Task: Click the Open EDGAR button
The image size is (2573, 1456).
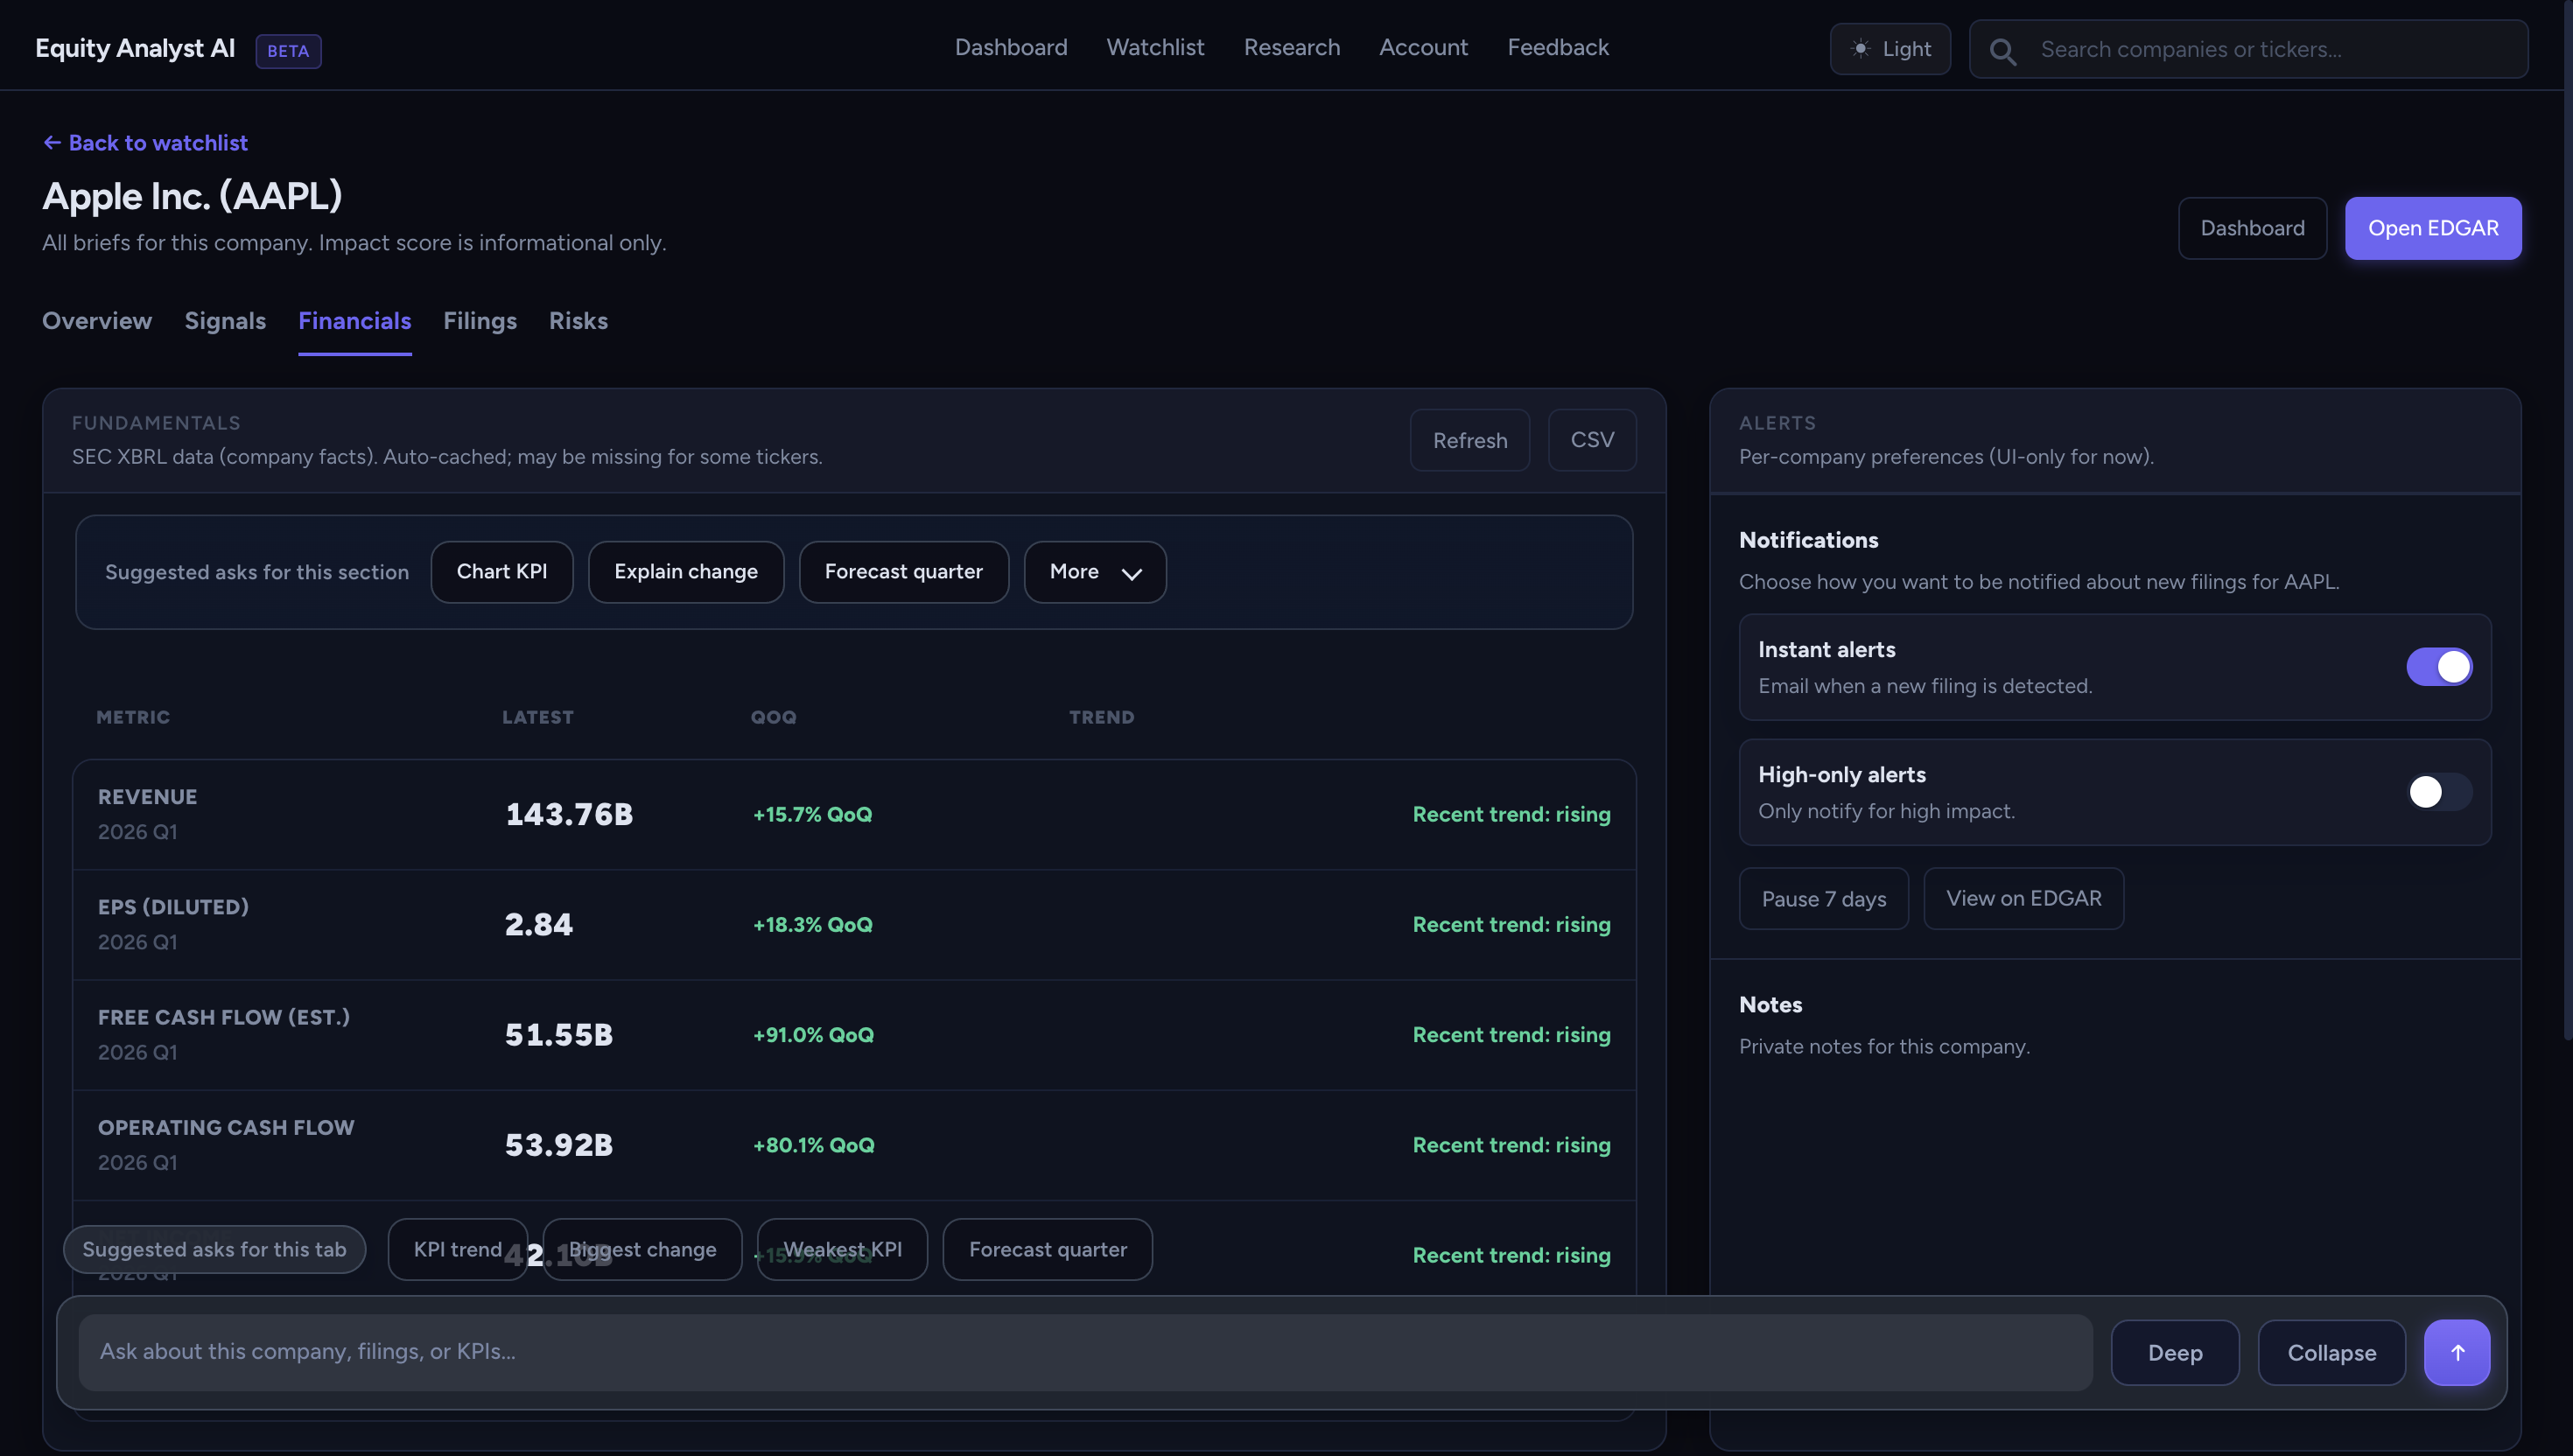Action: [2433, 228]
